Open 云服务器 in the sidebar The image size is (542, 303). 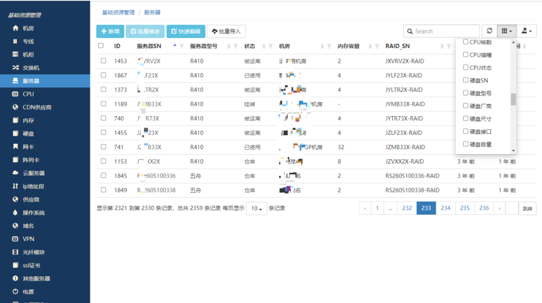click(45, 173)
